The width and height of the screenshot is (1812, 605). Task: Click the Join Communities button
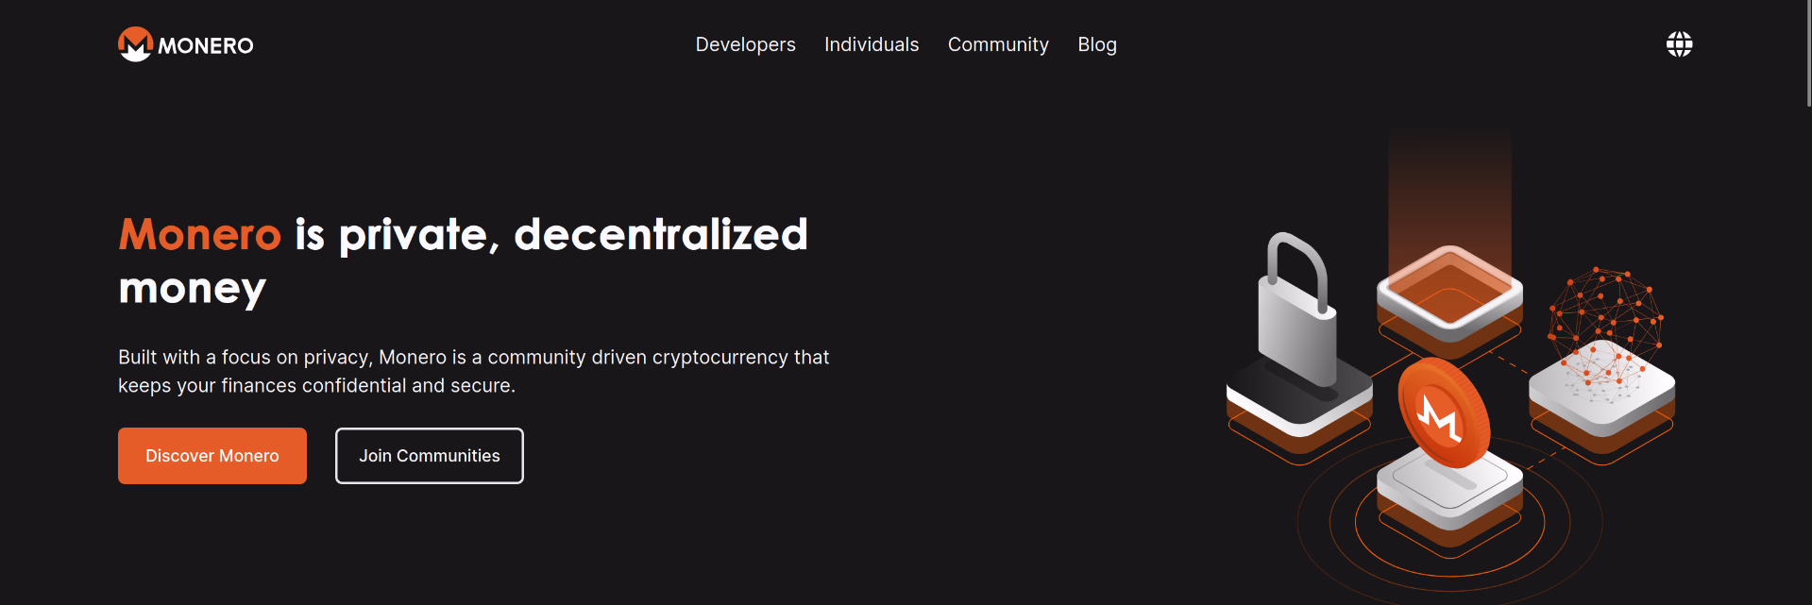(x=430, y=456)
